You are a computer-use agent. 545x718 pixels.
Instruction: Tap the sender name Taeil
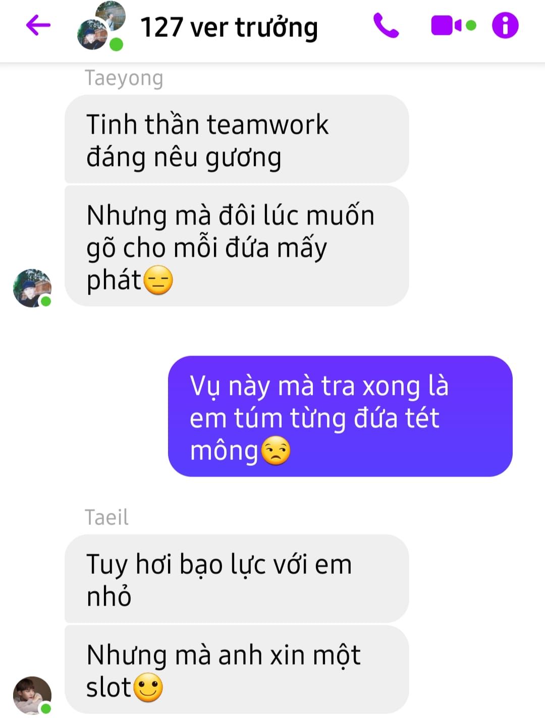point(106,517)
